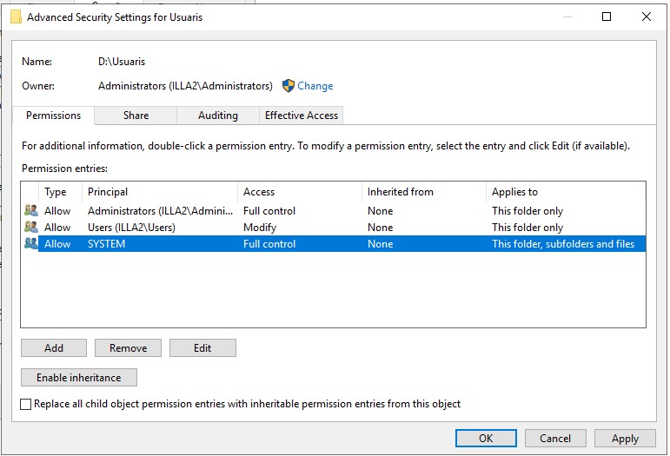Confirm changes with the OK button
The height and width of the screenshot is (456, 670).
(x=486, y=439)
